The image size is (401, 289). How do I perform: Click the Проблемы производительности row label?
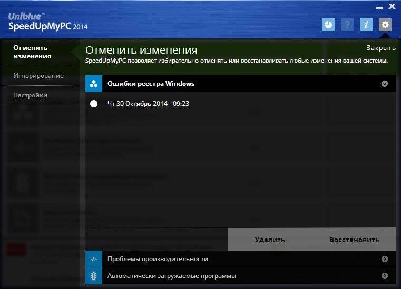[158, 259]
